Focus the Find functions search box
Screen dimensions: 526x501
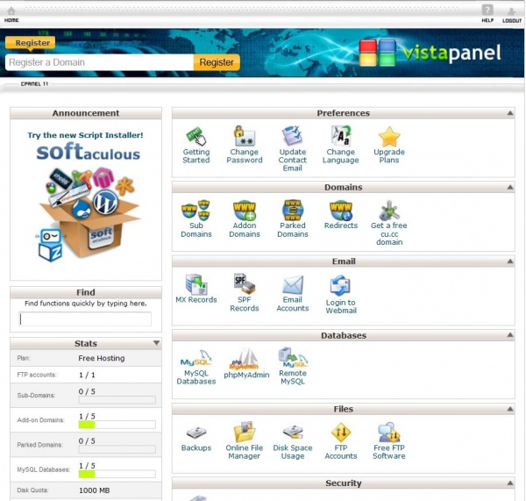point(85,319)
